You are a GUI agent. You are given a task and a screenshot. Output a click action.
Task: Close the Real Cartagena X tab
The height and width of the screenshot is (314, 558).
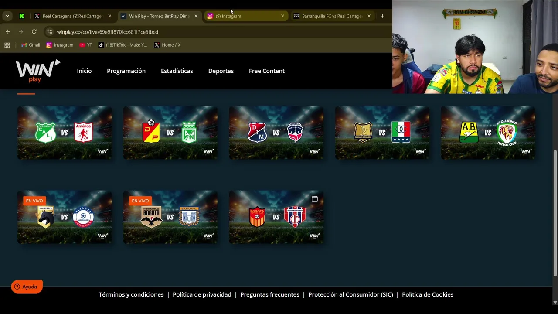click(x=109, y=16)
